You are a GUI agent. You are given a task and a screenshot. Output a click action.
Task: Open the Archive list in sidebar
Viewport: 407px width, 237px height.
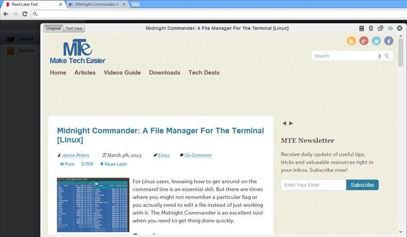click(20, 51)
